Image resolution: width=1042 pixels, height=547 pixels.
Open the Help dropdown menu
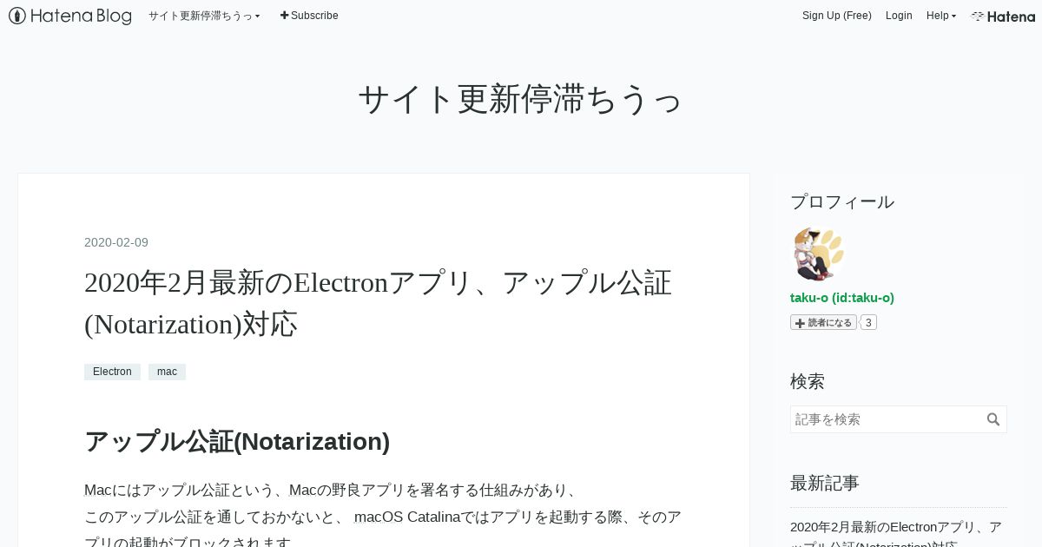(x=940, y=16)
